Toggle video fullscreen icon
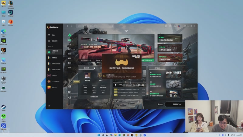This screenshot has width=243, height=137. click(x=143, y=85)
